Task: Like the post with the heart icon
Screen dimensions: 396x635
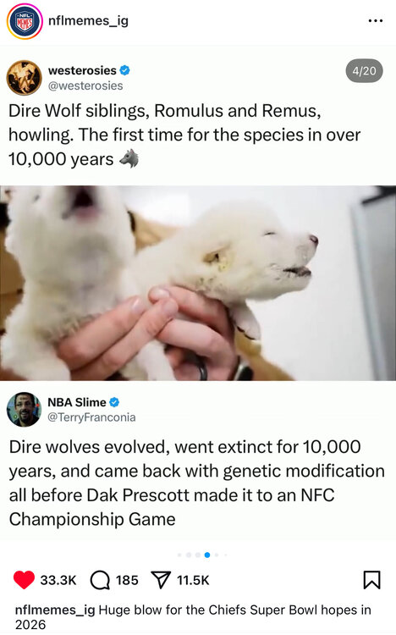Action: 24,580
